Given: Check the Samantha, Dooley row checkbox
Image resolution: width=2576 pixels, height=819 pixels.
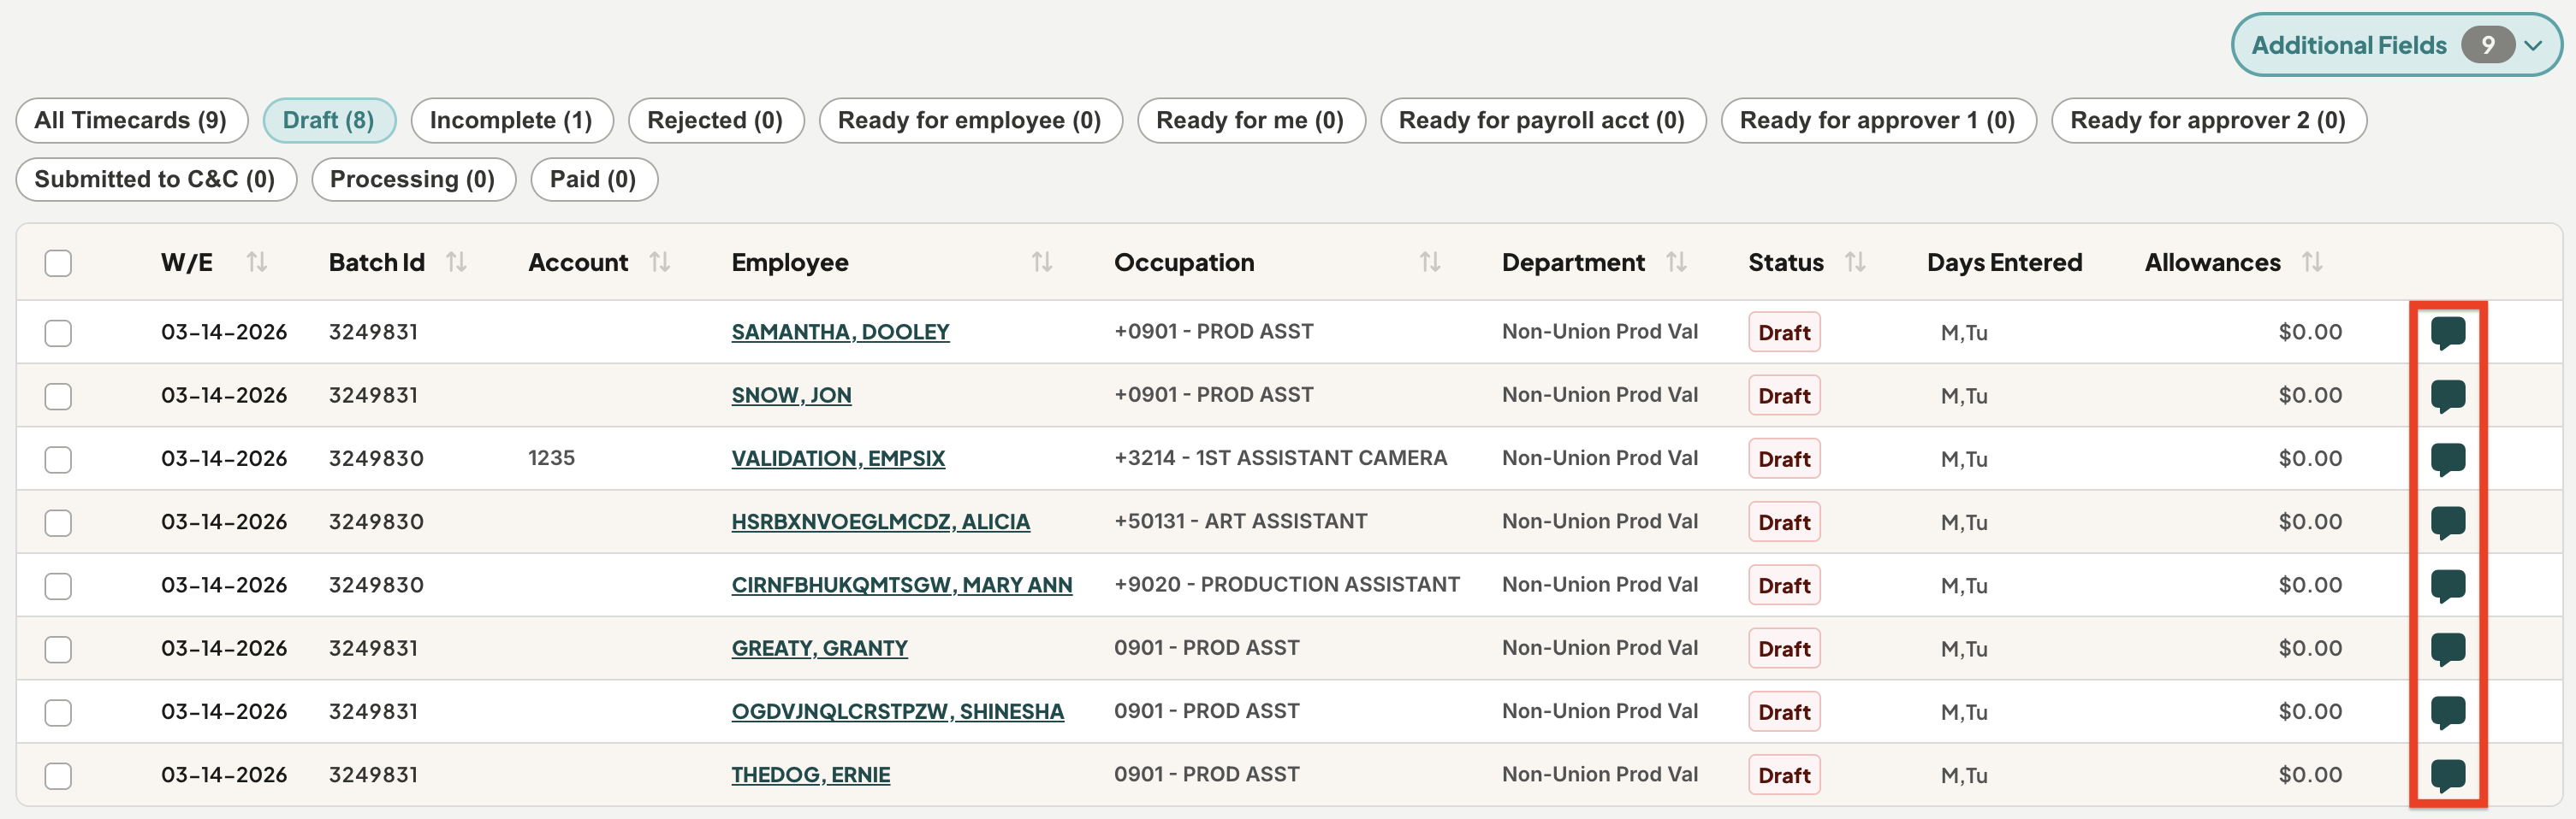Looking at the screenshot, I should pos(58,333).
